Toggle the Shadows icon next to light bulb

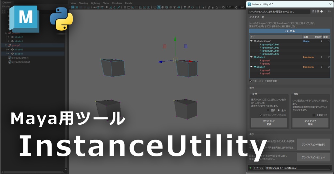point(178,7)
